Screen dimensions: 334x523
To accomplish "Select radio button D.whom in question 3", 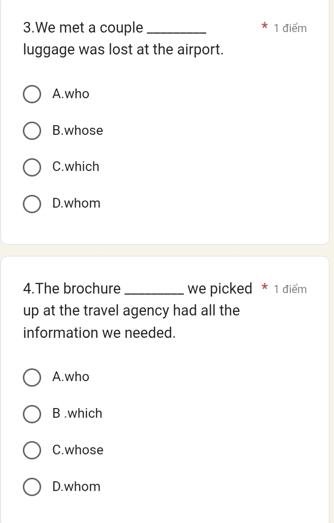I will click(x=32, y=204).
